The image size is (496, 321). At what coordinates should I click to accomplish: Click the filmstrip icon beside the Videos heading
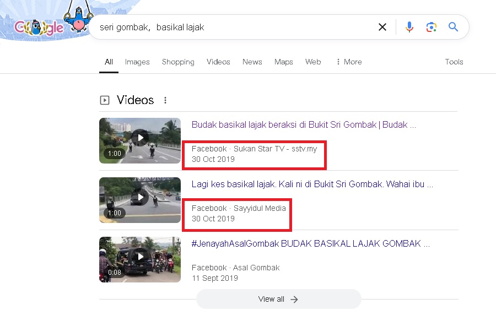(104, 100)
